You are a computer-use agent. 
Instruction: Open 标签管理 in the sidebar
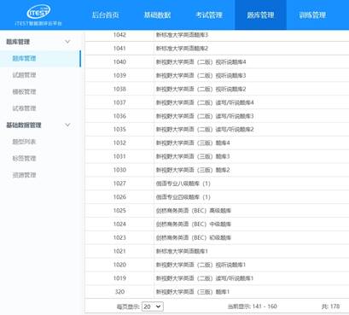click(x=24, y=158)
